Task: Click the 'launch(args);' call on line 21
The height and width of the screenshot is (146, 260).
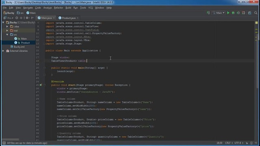Action: [66, 71]
